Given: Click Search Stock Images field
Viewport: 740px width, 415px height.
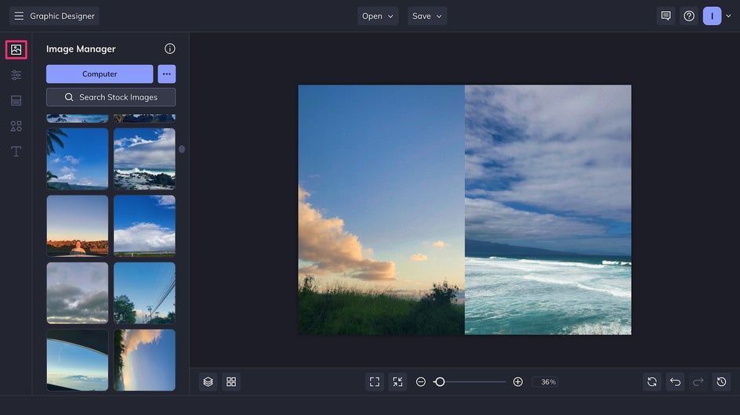Looking at the screenshot, I should pyautogui.click(x=111, y=97).
